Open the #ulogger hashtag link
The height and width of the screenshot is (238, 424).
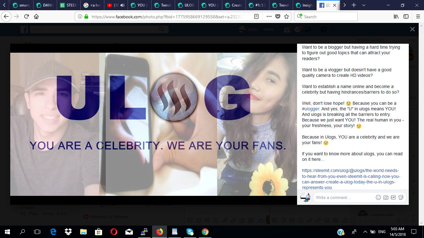[x=311, y=109]
